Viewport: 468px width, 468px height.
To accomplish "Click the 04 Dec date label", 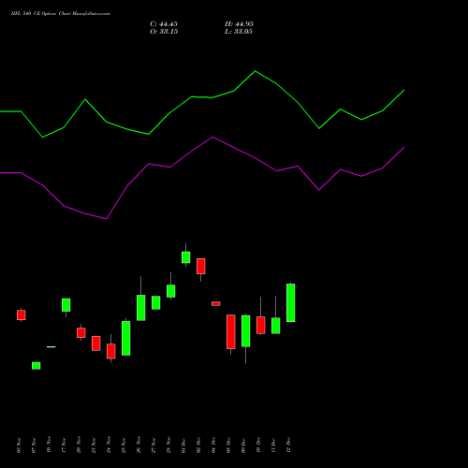I will coord(213,446).
